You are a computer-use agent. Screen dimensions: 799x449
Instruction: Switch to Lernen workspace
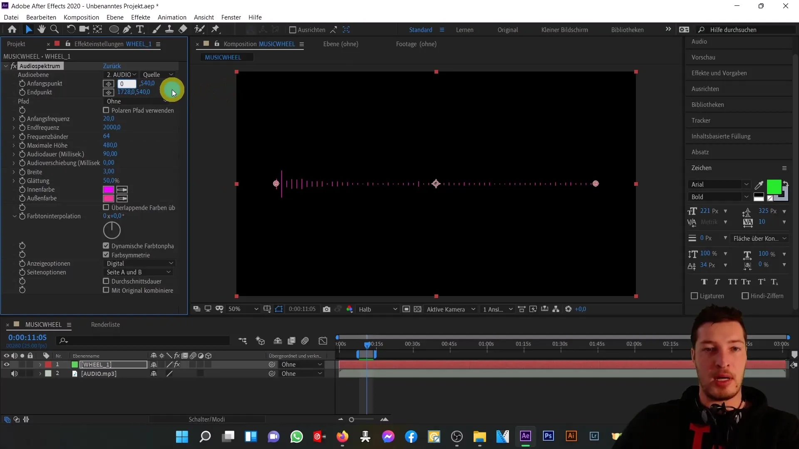tap(464, 30)
